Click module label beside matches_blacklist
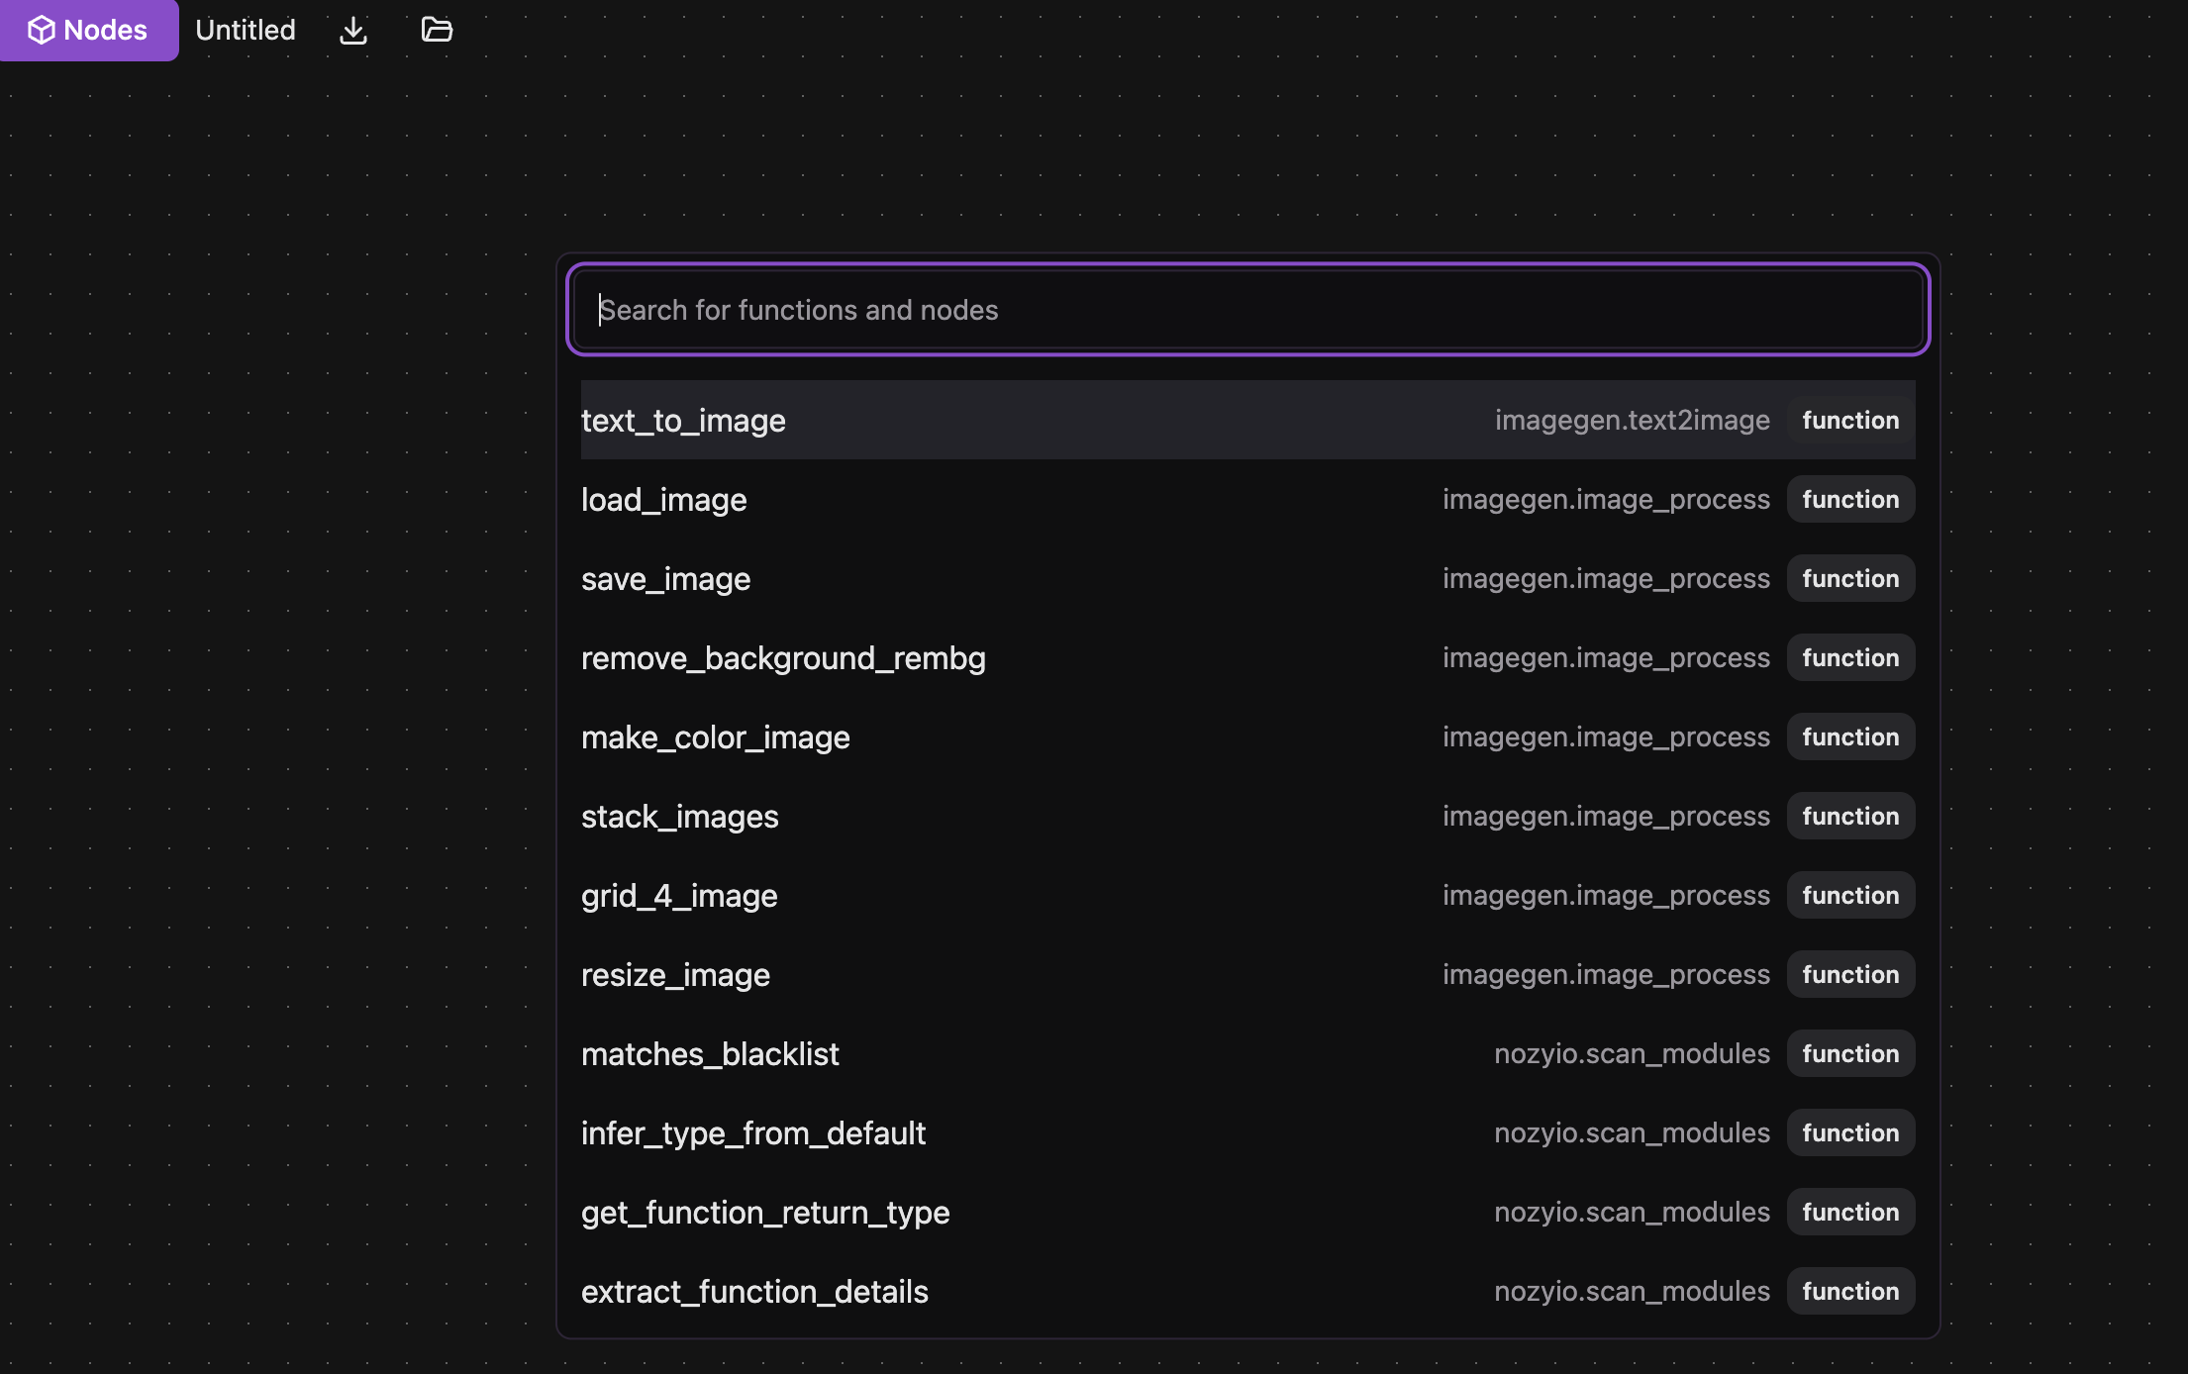 click(1633, 1053)
